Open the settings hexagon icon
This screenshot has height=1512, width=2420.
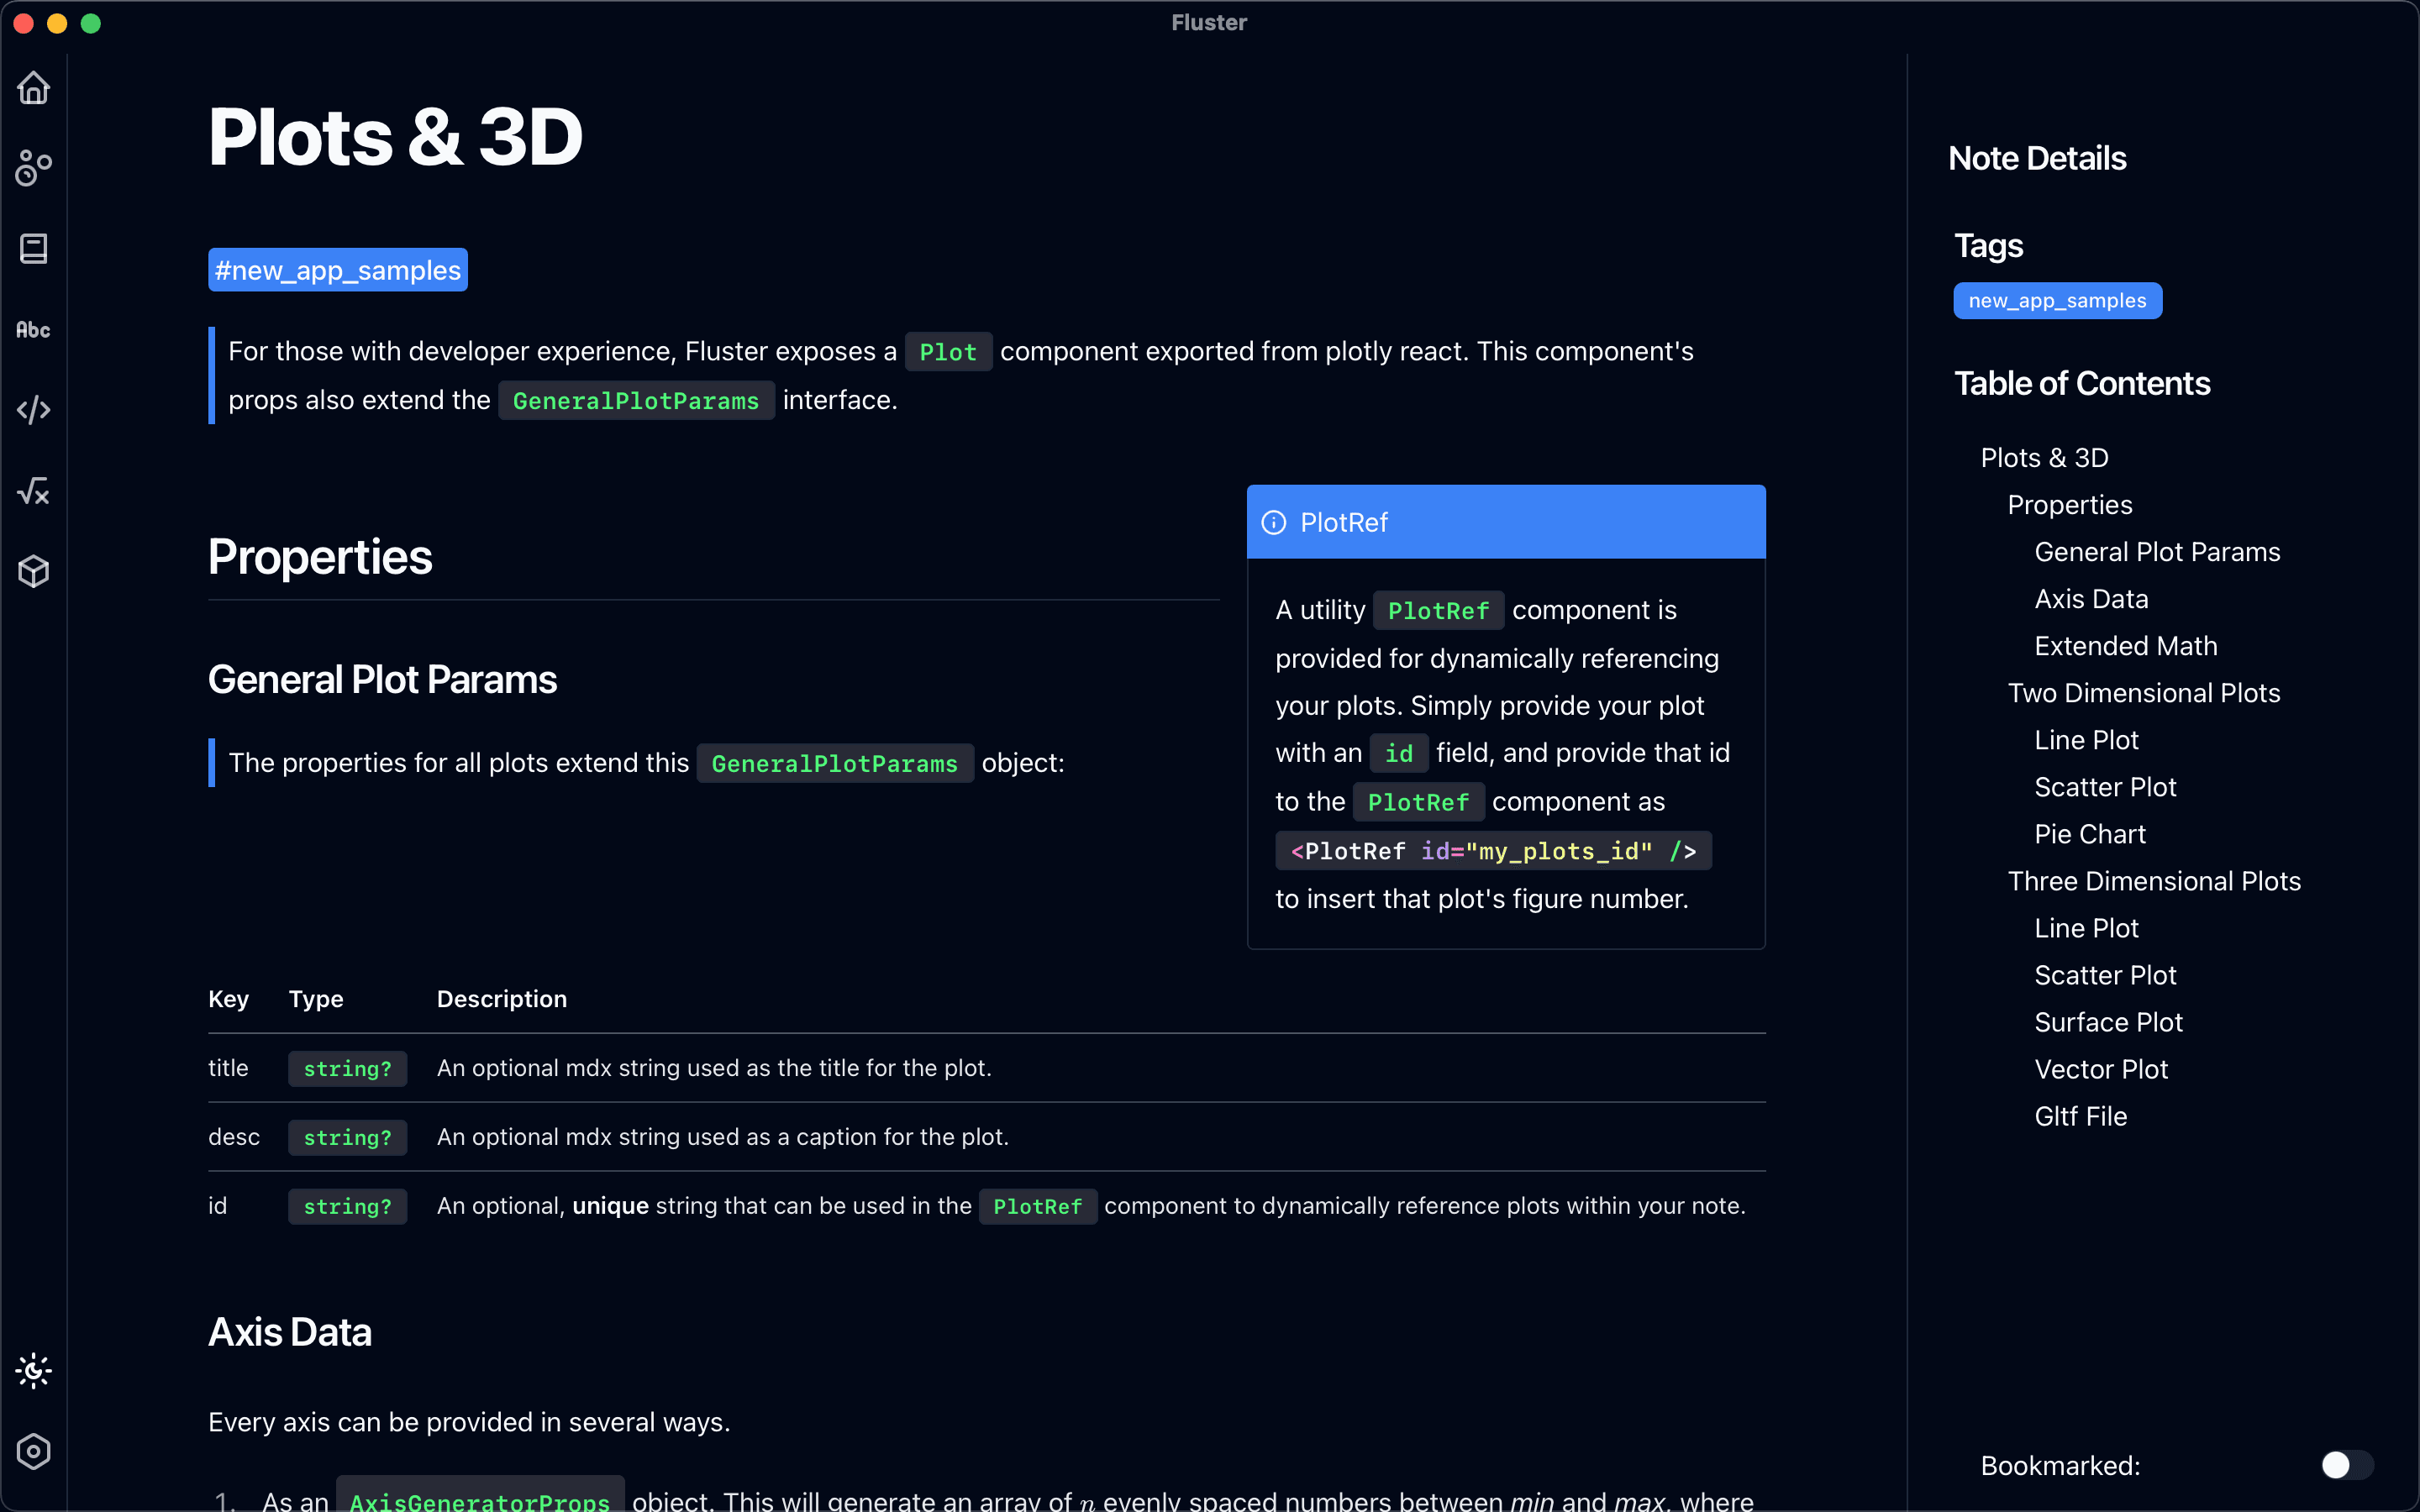coord(33,1452)
